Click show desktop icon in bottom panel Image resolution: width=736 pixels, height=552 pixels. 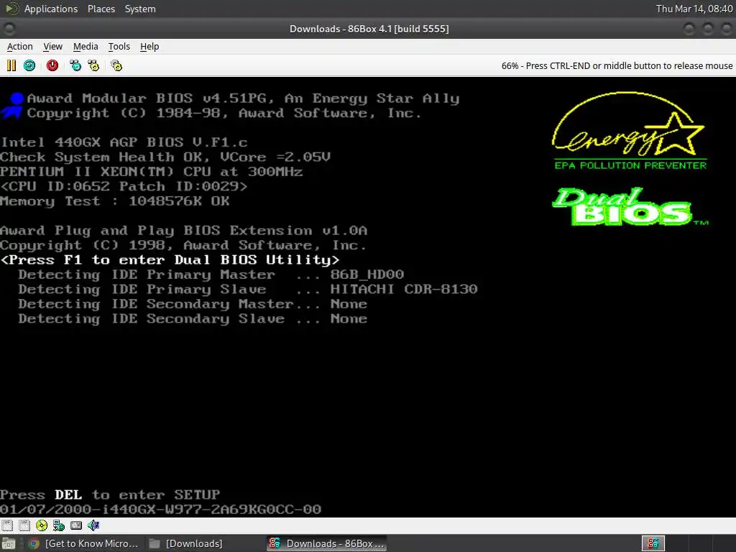8,543
